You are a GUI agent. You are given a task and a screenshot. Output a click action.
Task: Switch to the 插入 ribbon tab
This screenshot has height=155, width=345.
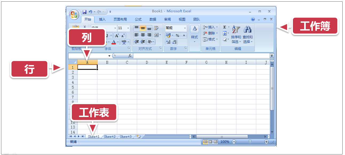[102, 19]
